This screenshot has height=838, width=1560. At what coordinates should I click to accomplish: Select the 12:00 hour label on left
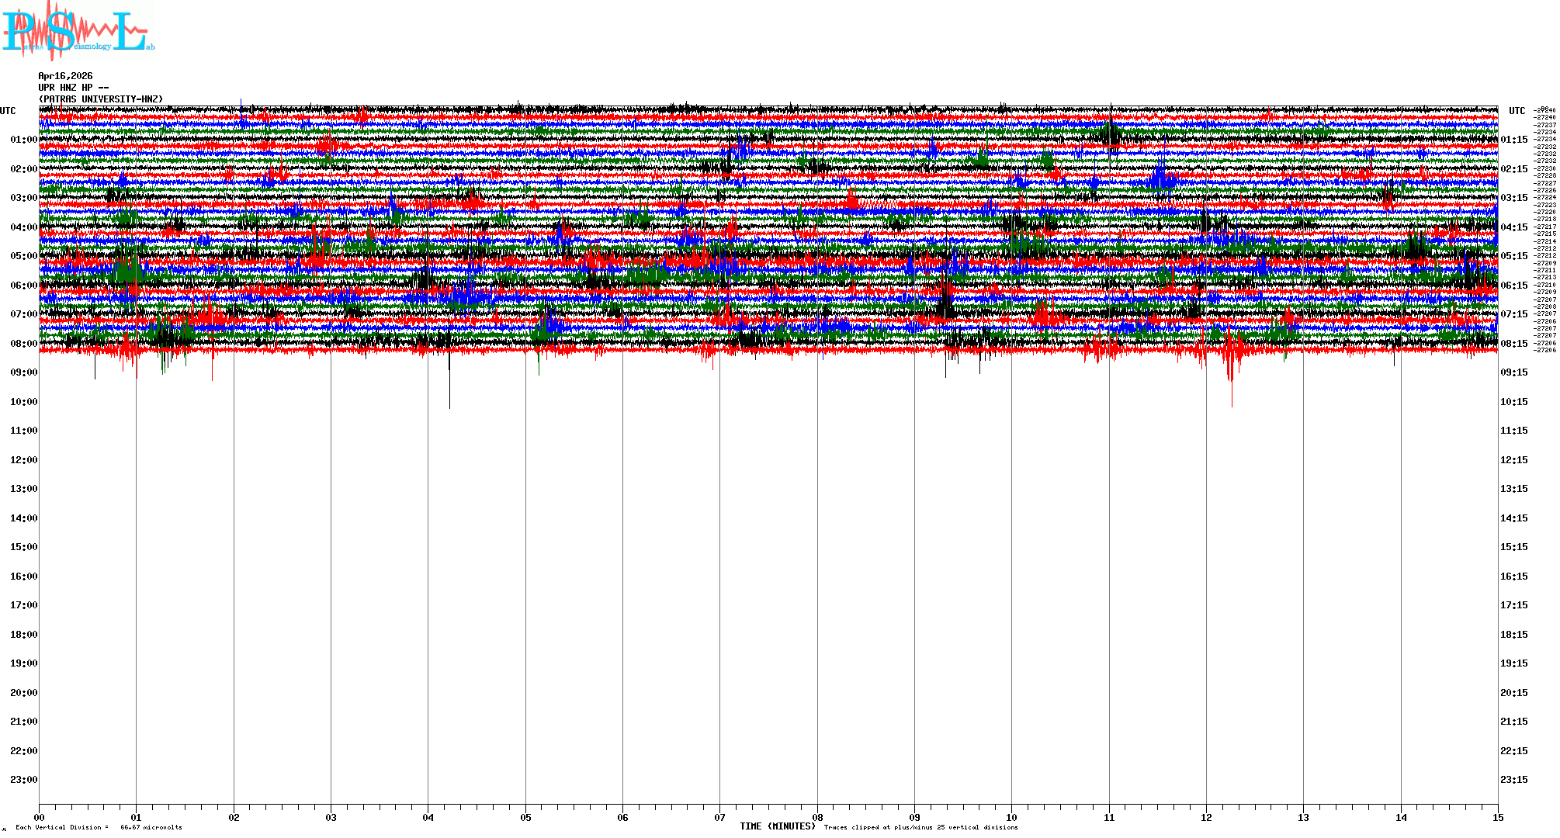[x=23, y=460]
